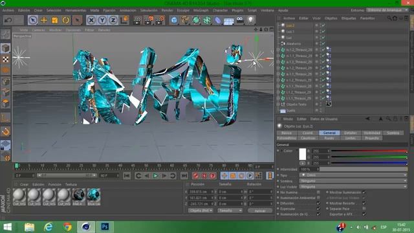
Task: Expand the Objeto Texto tree item
Action: tap(278, 104)
